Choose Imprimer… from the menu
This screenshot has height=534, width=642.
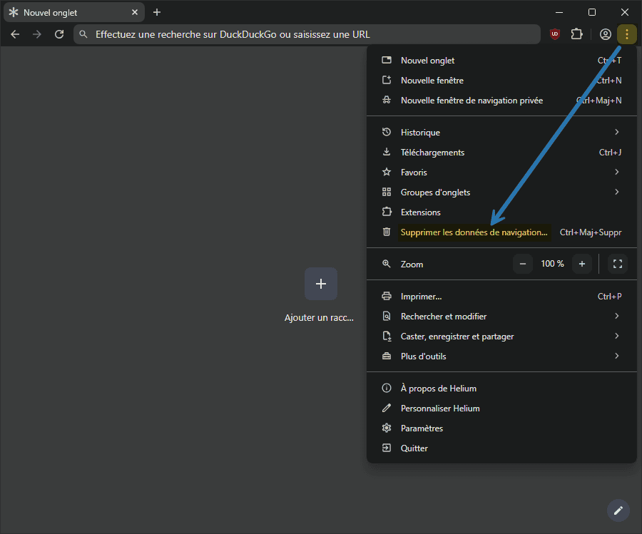[x=501, y=297]
